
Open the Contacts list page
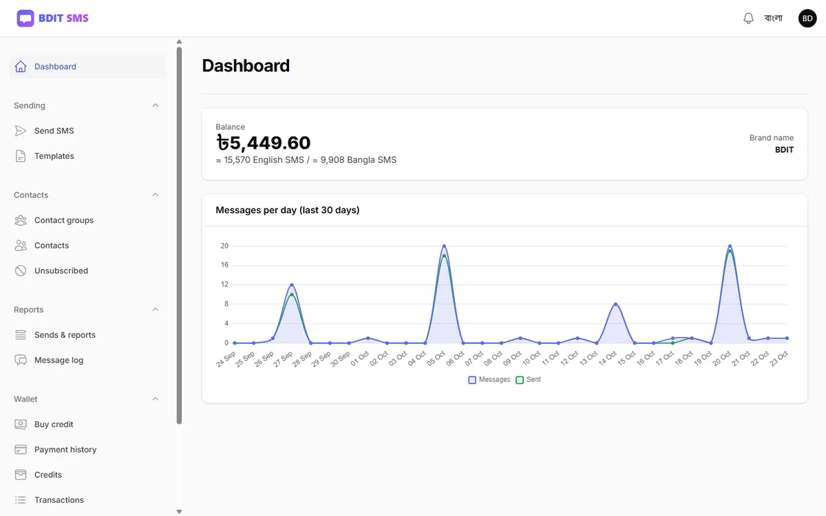pyautogui.click(x=88, y=246)
